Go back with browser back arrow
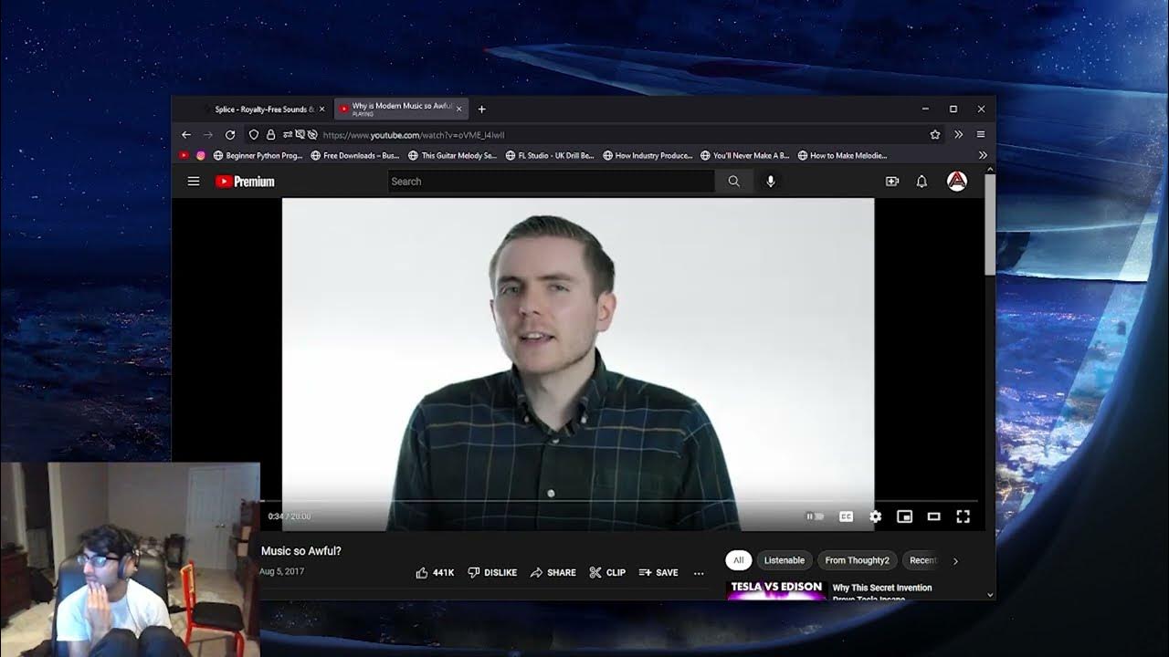Viewport: 1169px width, 657px height. pyautogui.click(x=186, y=134)
